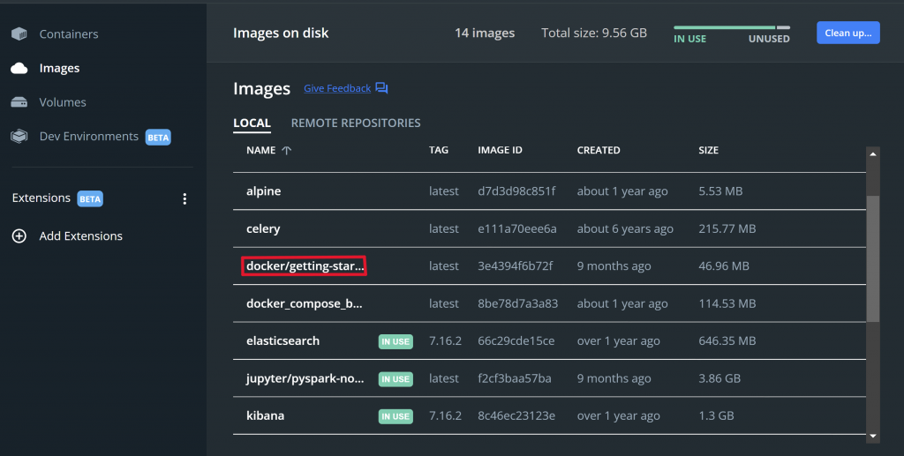Open the Give Feedback link

point(337,88)
